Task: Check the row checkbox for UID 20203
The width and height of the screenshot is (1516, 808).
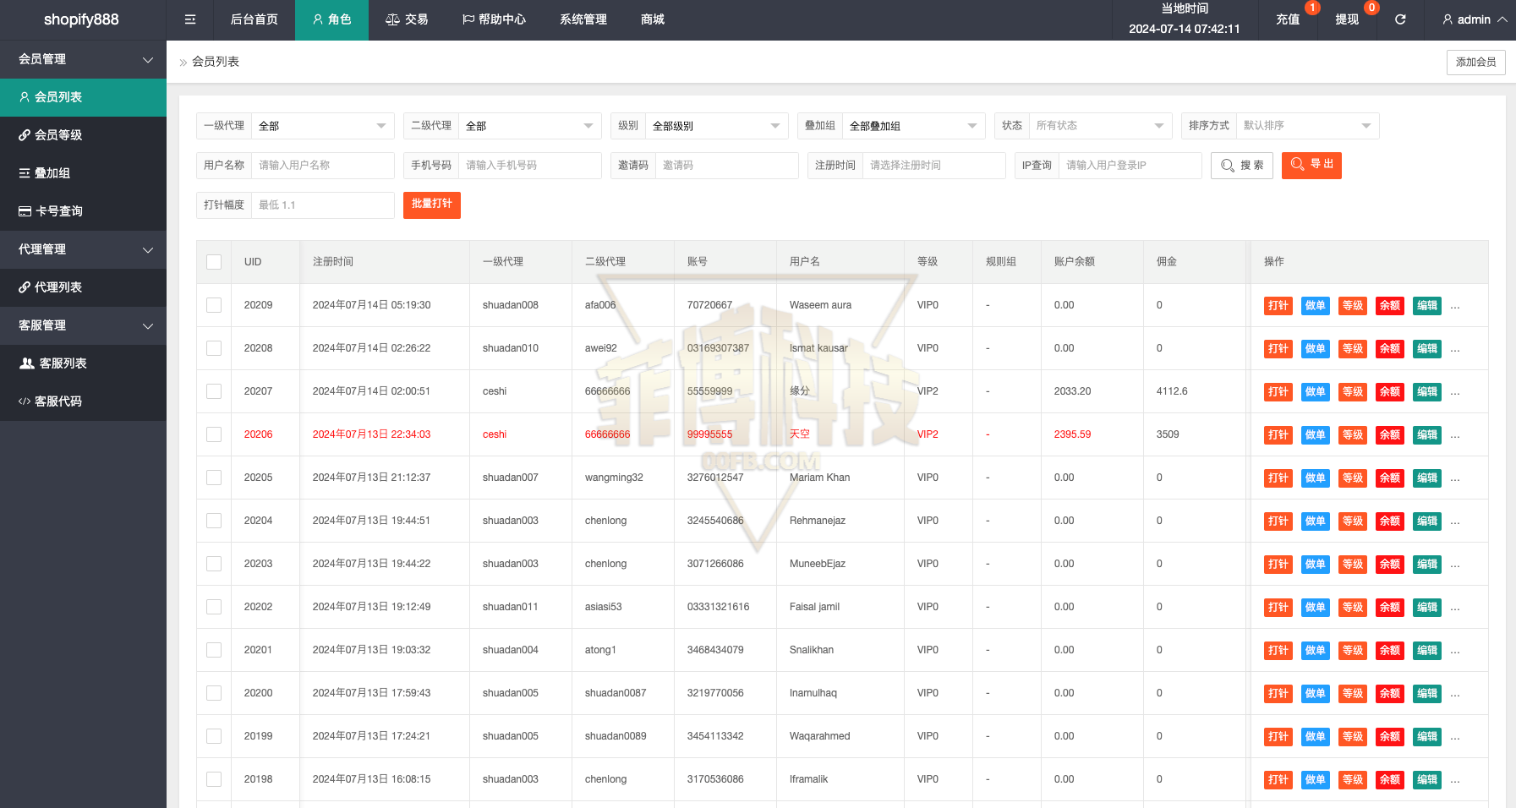Action: click(214, 564)
